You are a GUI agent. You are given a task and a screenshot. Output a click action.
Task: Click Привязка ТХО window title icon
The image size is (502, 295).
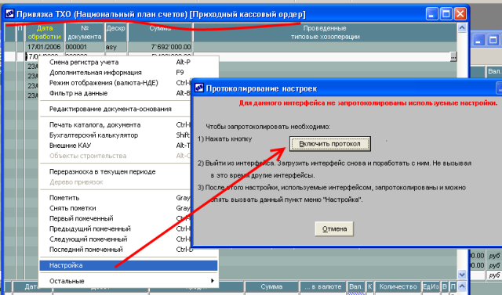click(10, 14)
